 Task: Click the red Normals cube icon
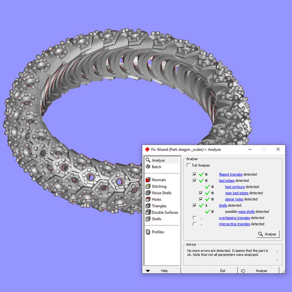click(x=148, y=180)
